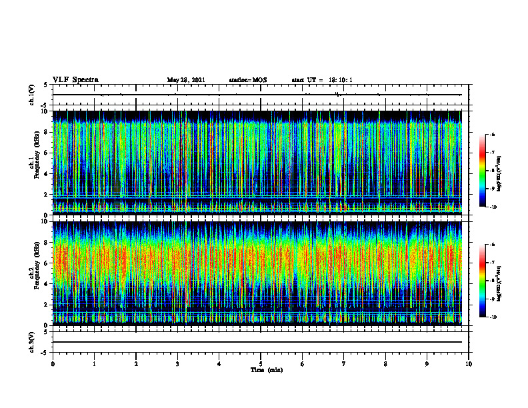The image size is (528, 408).
Task: Select the "May 28, 2021" date text
Action: (186, 80)
